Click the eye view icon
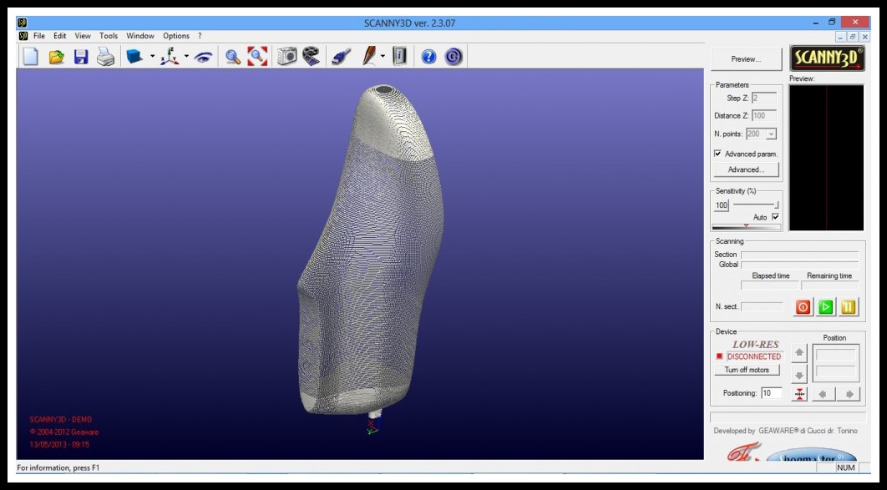The image size is (887, 490). pos(203,57)
